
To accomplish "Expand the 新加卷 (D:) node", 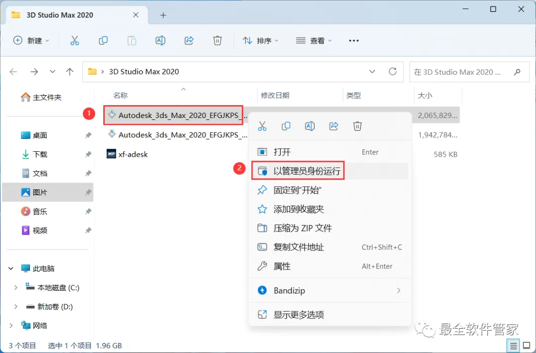I will pyautogui.click(x=15, y=307).
